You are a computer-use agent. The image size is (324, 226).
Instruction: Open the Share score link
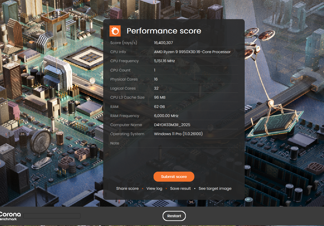coord(127,189)
